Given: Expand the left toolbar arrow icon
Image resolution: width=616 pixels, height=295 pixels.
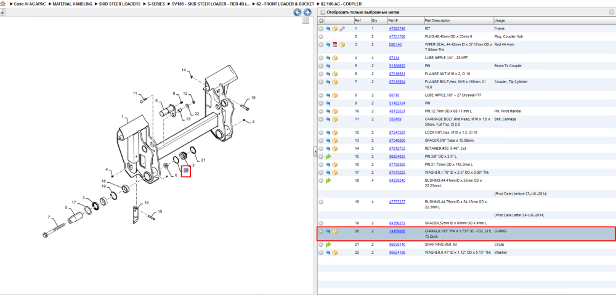Looking at the screenshot, I should coord(2,12).
